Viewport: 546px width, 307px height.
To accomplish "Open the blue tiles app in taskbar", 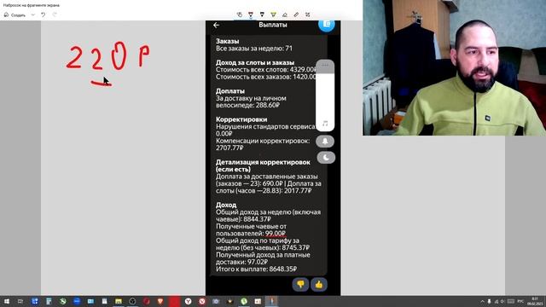I will [x=35, y=301].
